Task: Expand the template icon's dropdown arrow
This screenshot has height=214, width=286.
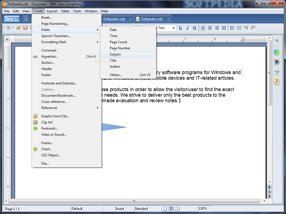Action: [x=13, y=28]
